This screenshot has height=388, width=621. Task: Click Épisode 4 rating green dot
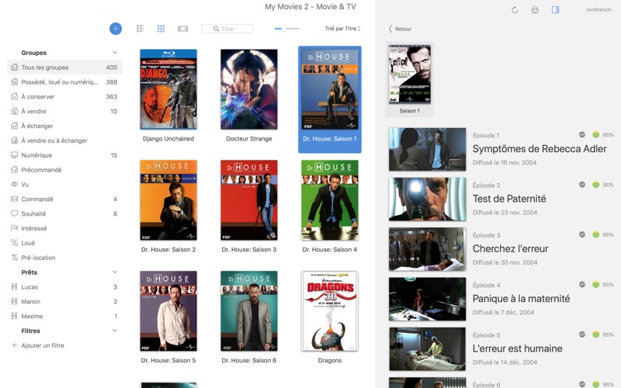pos(595,284)
